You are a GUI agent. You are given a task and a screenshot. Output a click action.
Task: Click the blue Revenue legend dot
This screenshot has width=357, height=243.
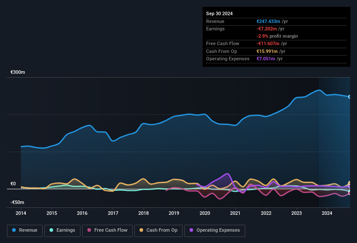14,230
